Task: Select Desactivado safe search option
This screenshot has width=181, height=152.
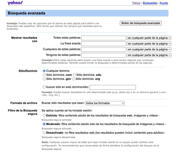Action: [44, 133]
